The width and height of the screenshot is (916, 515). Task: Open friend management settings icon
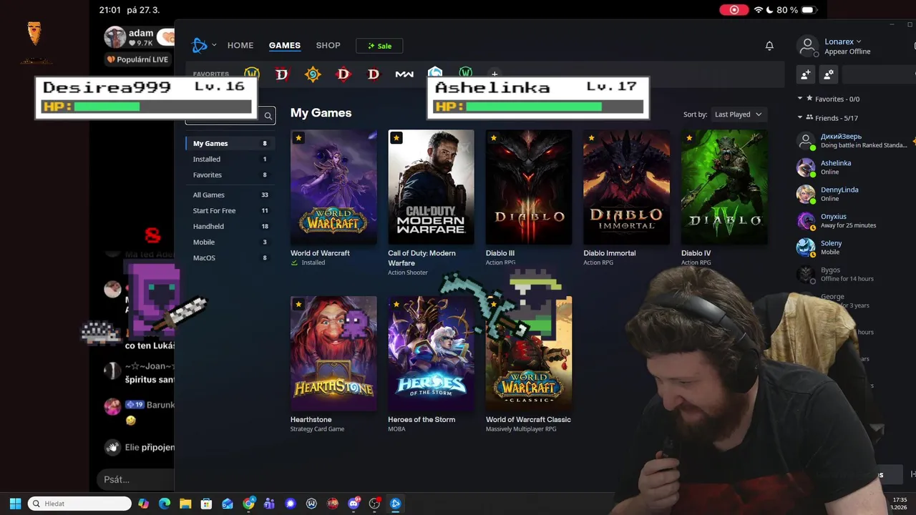click(829, 74)
